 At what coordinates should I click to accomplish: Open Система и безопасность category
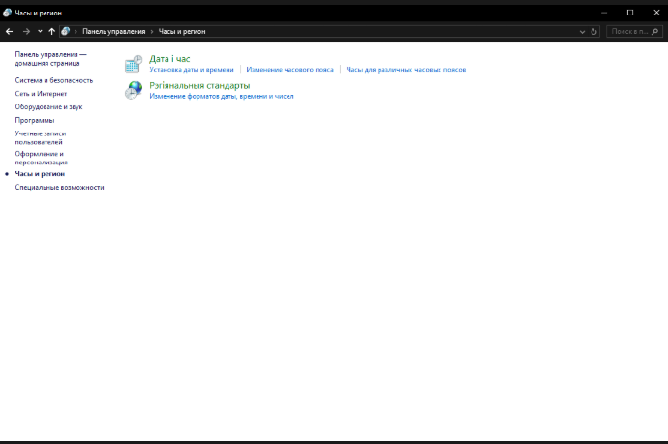[x=53, y=80]
